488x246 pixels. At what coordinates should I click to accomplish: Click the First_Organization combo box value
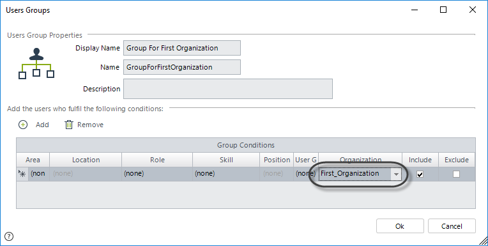[350, 173]
